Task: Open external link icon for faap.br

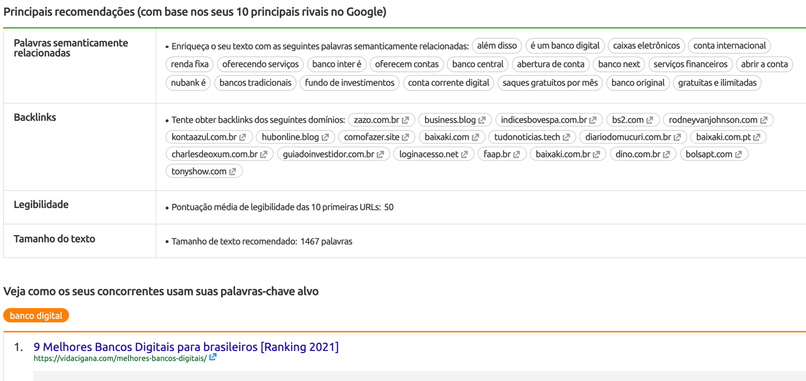Action: (x=517, y=154)
